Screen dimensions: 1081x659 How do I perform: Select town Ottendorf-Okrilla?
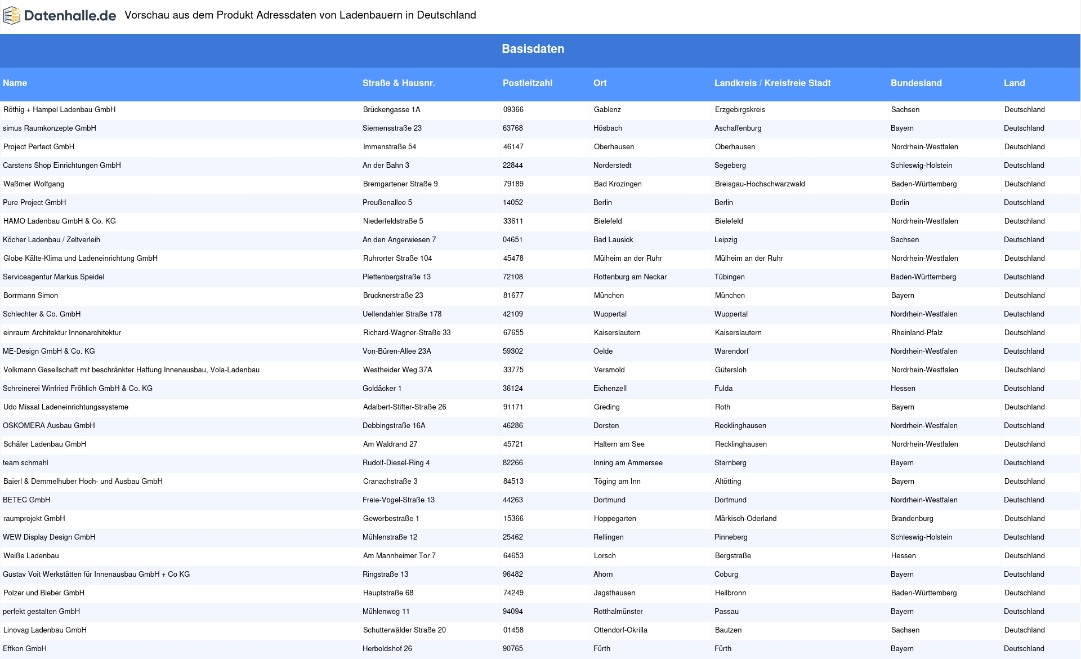(621, 630)
